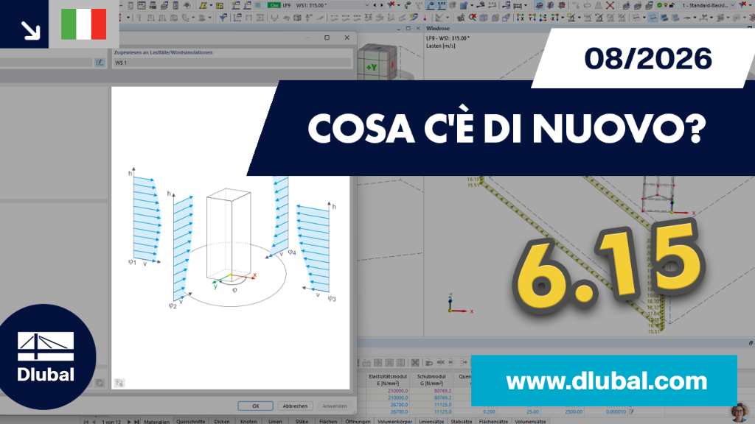
Task: Click the Elastizitätsmodul column header
Action: 388,380
